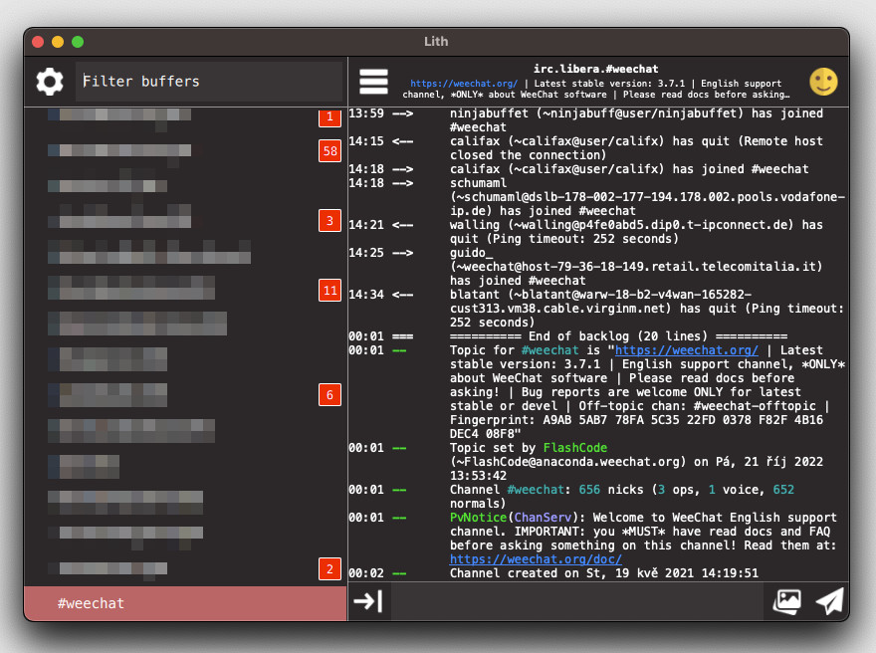Viewport: 876px width, 653px height.
Task: Select the buffer with unread badge 6
Action: [185, 395]
